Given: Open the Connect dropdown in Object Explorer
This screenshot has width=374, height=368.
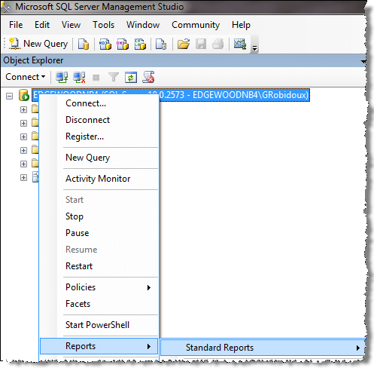Looking at the screenshot, I should click(26, 77).
